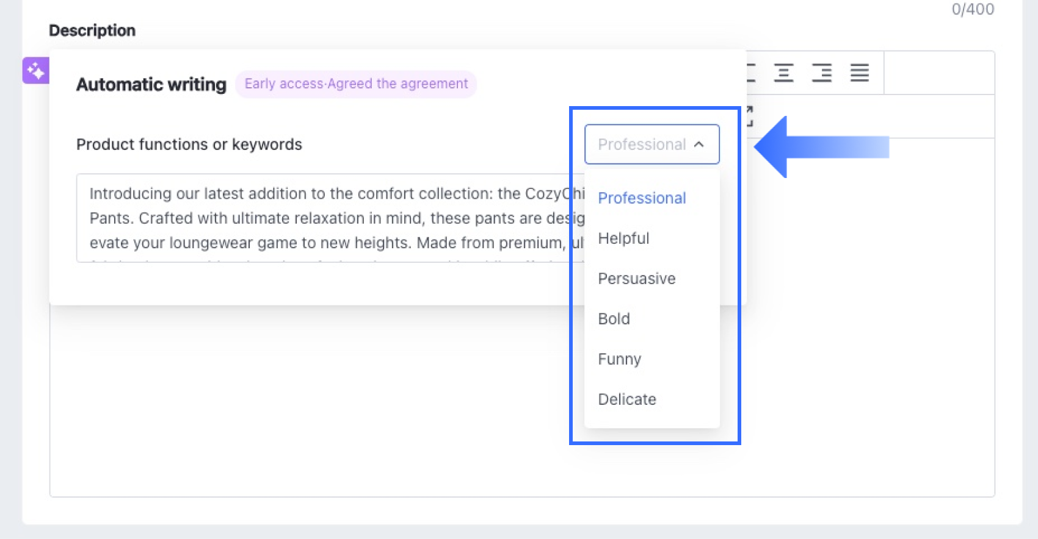The image size is (1038, 539).
Task: Click the Early access agreement badge
Action: [x=356, y=84]
